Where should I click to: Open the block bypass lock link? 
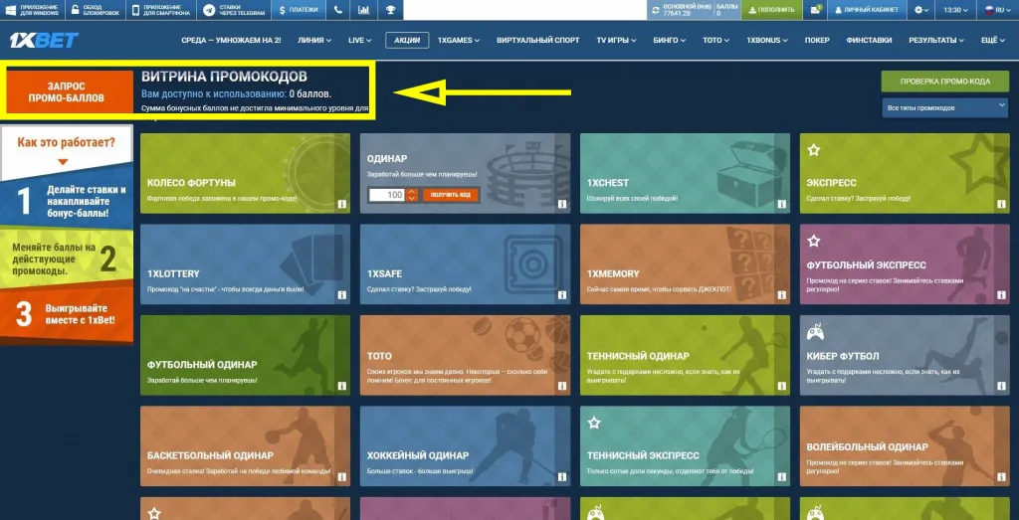[94, 10]
